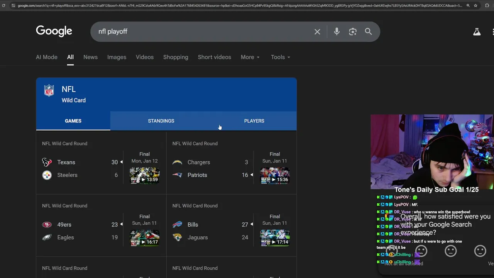Open the Bills team name link
This screenshot has height=278, width=494.
pos(193,225)
